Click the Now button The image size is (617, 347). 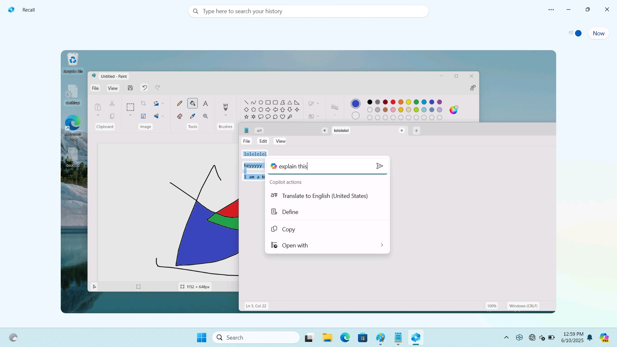tap(598, 33)
